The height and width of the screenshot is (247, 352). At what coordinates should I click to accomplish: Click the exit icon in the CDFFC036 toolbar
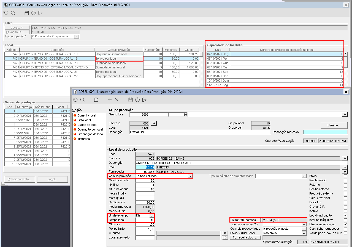(x=40, y=13)
